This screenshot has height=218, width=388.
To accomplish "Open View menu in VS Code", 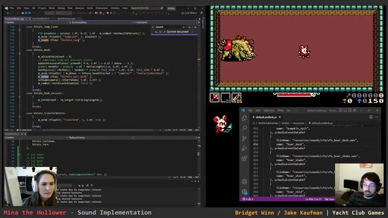I will click(280, 110).
